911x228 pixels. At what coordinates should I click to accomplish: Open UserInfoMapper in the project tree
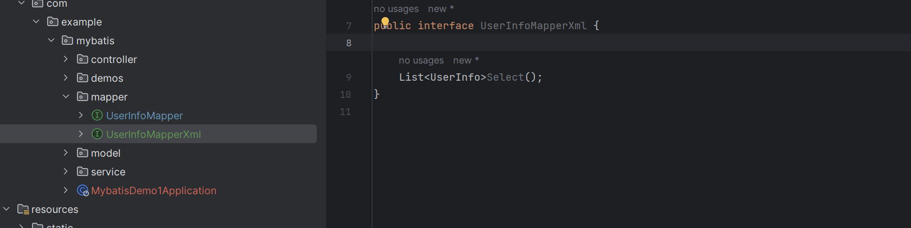tap(144, 116)
